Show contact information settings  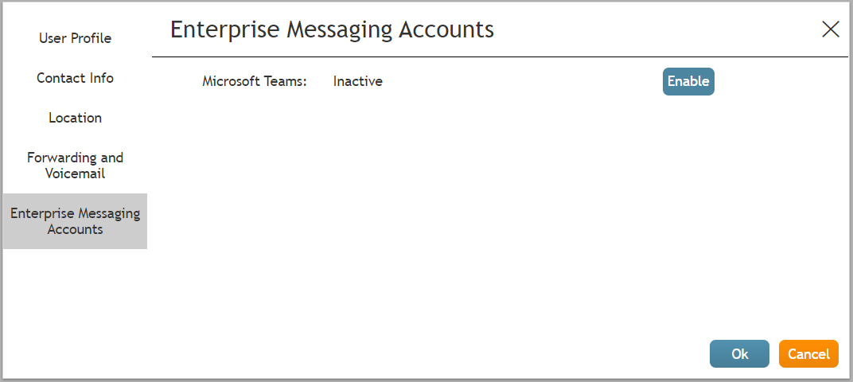[x=75, y=78]
